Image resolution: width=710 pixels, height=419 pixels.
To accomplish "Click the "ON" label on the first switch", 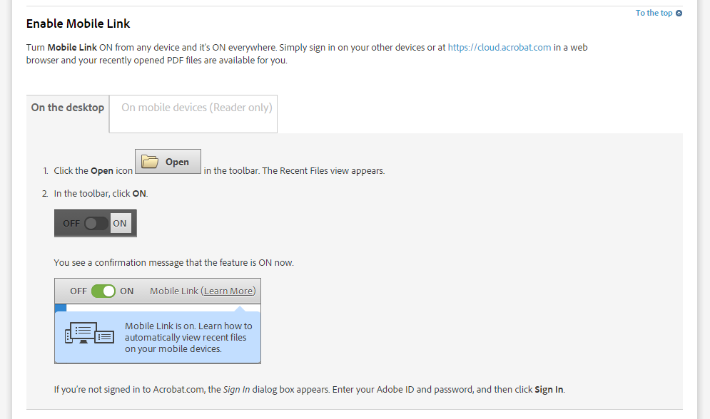I will [119, 223].
